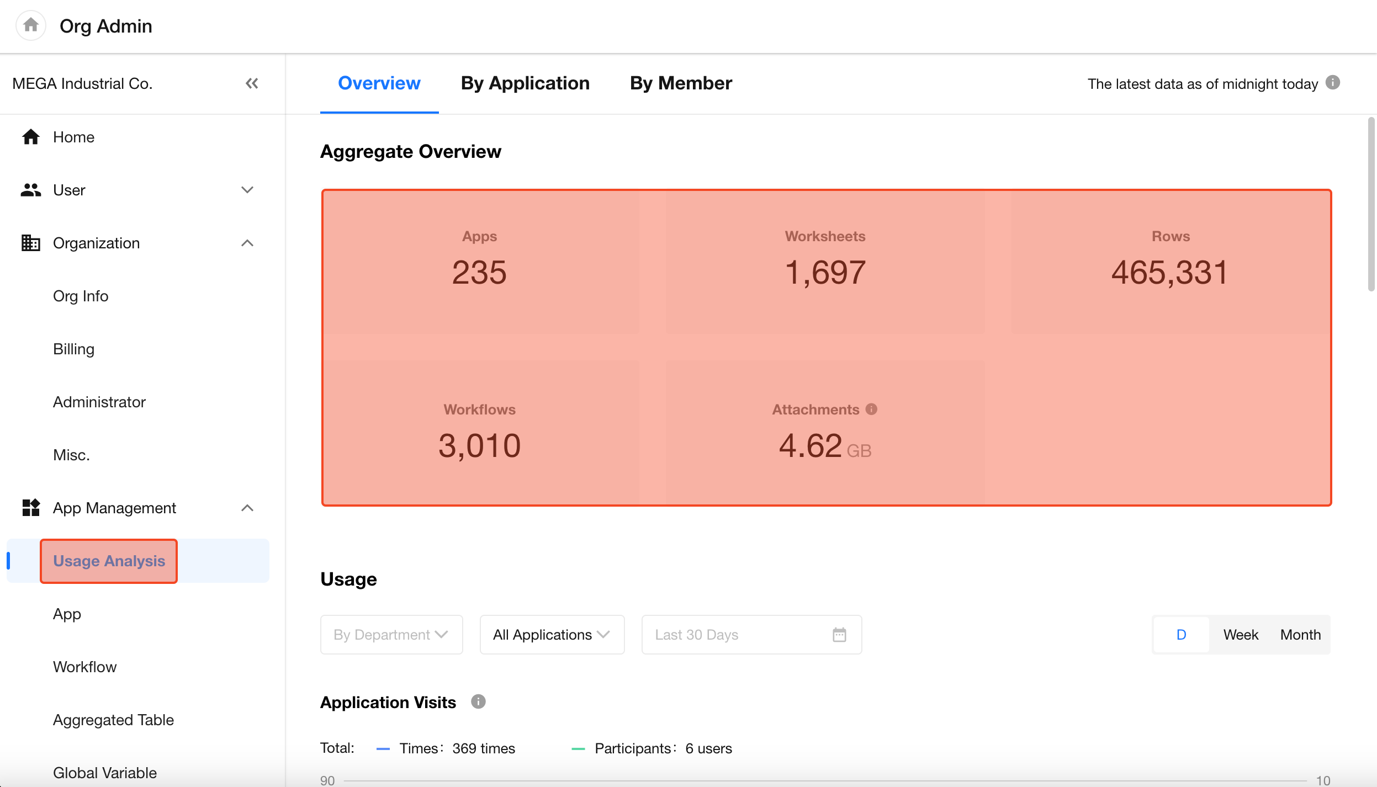Screen dimensions: 1377x787
Task: Click the vertical page scrollbar
Action: [x=1370, y=204]
